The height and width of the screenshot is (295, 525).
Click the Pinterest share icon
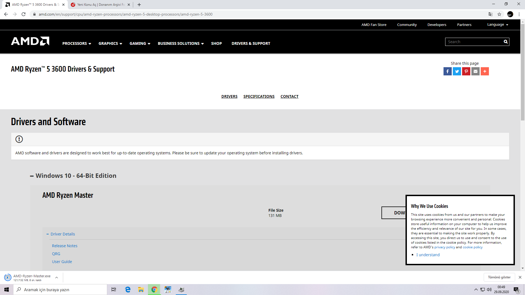click(466, 71)
